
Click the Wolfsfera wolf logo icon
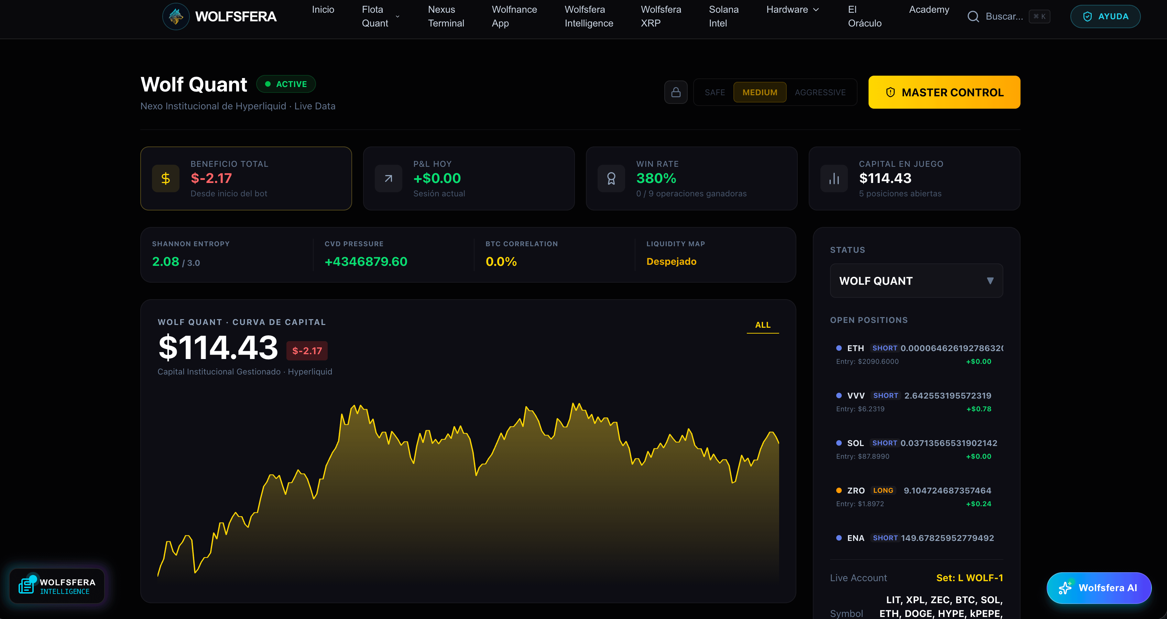coord(176,17)
